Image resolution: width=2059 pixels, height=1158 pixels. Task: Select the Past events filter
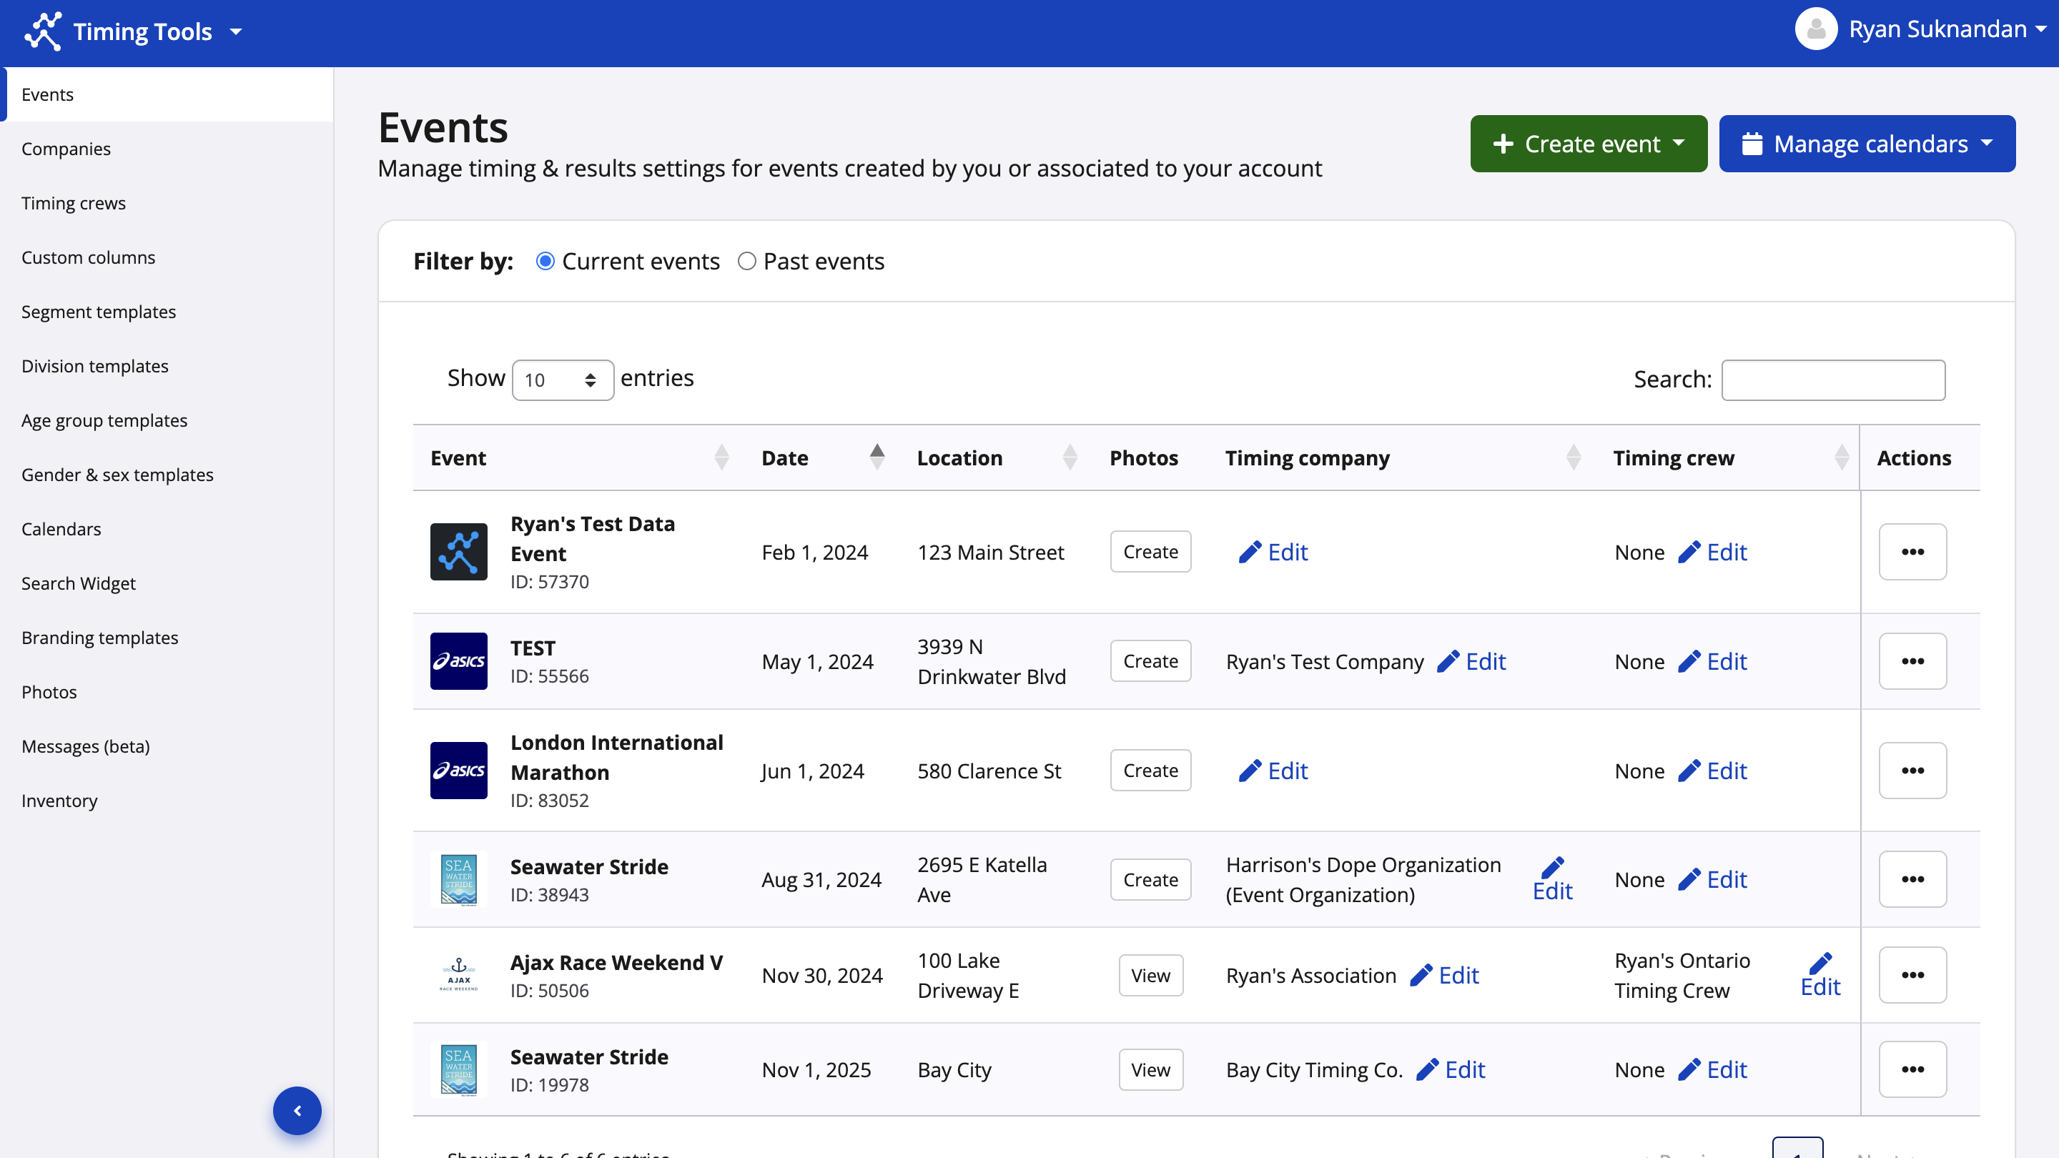click(x=746, y=262)
